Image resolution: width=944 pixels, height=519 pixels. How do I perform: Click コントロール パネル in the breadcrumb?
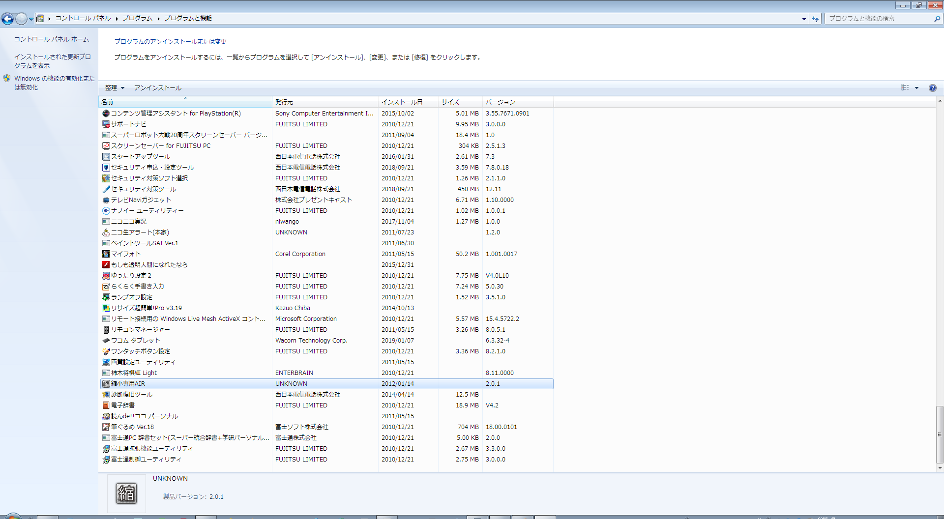[x=83, y=18]
